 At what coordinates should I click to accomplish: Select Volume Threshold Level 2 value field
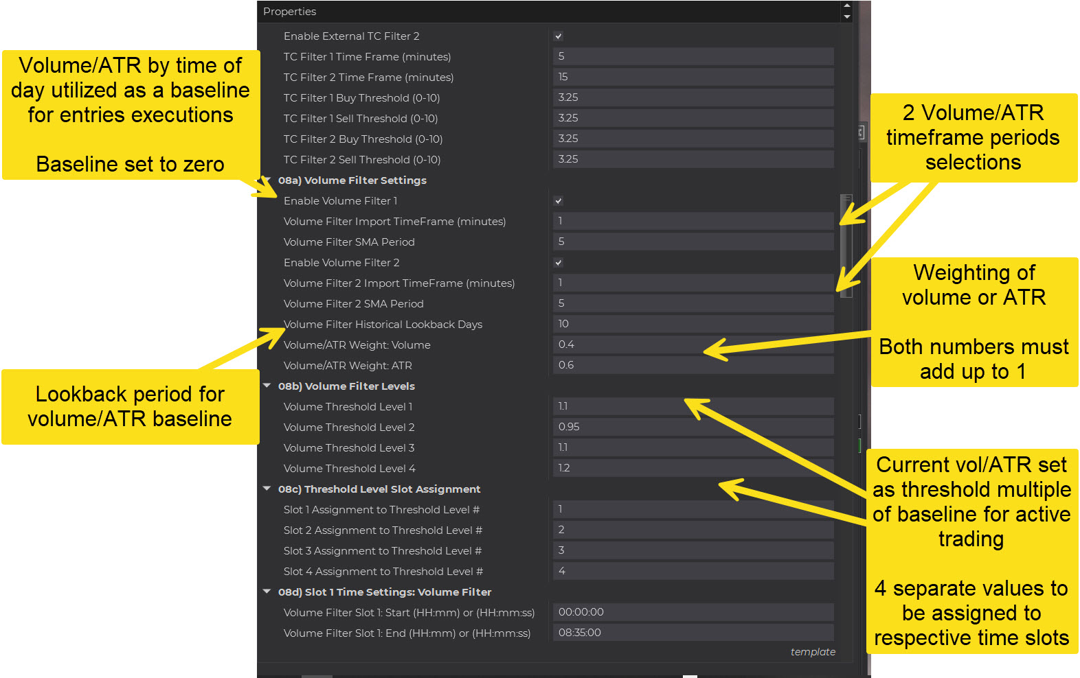point(693,427)
